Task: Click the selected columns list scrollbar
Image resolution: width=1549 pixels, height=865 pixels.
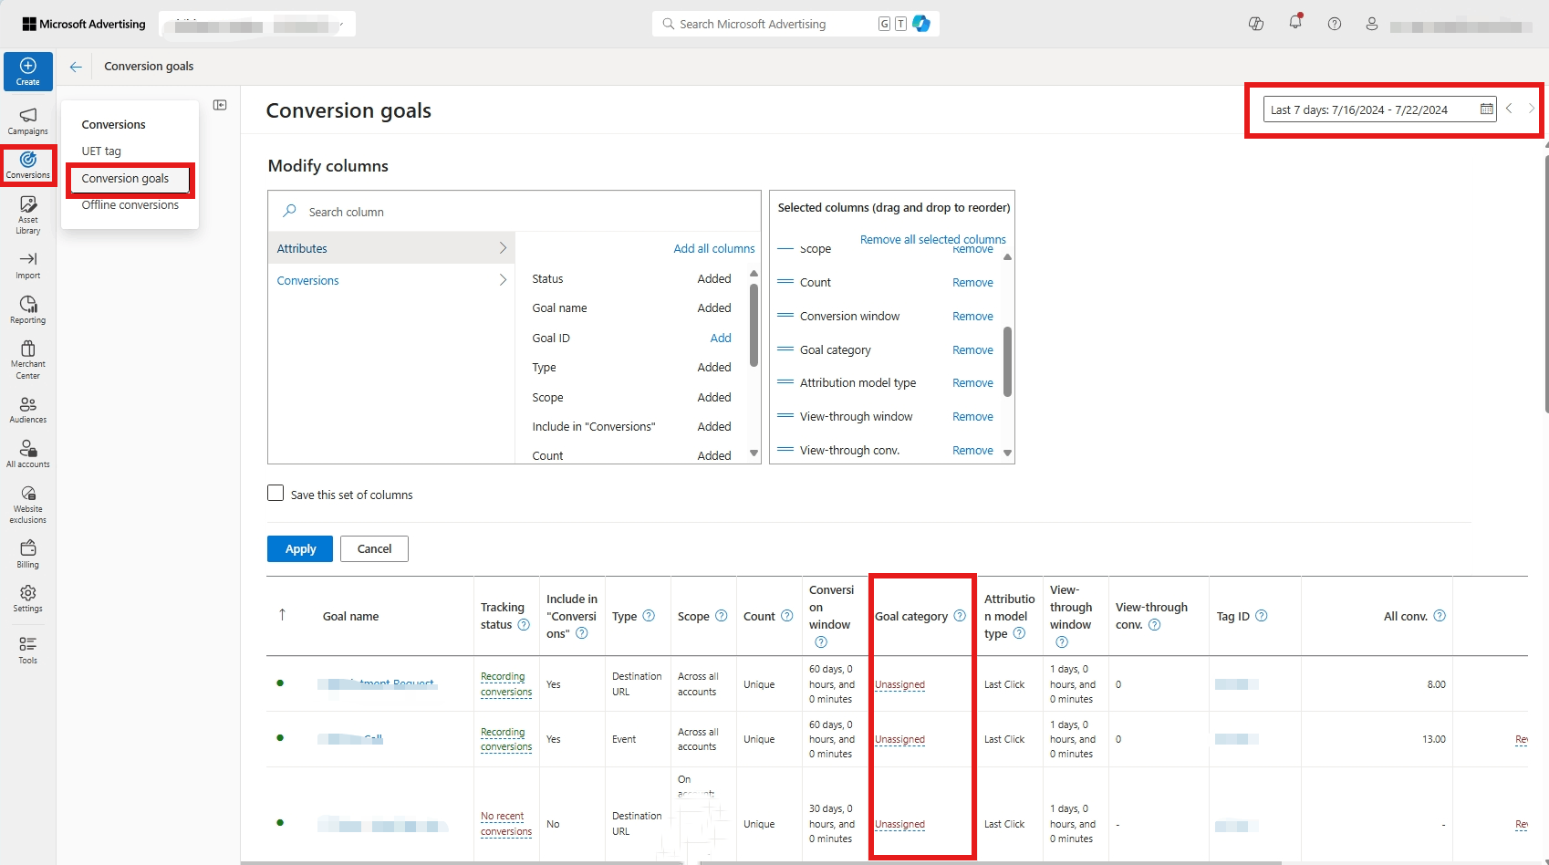Action: pos(1007,362)
